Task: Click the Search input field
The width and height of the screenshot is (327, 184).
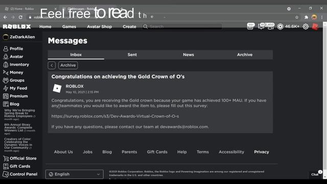Action: pyautogui.click(x=182, y=27)
